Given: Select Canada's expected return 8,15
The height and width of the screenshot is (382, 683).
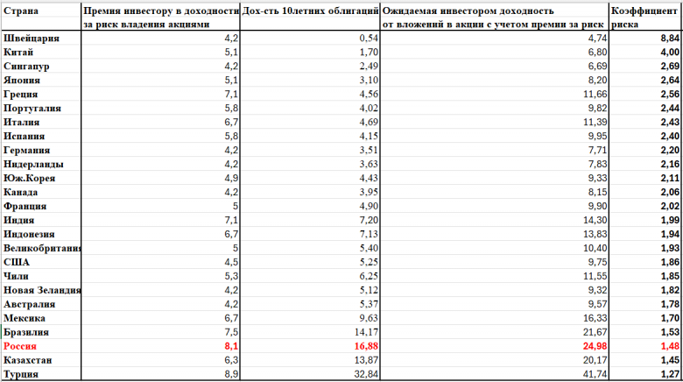Looking at the screenshot, I should tap(597, 192).
